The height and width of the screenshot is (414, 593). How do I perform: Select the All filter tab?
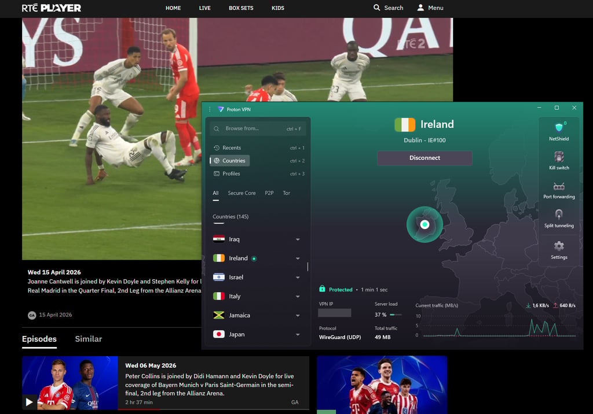pyautogui.click(x=215, y=194)
